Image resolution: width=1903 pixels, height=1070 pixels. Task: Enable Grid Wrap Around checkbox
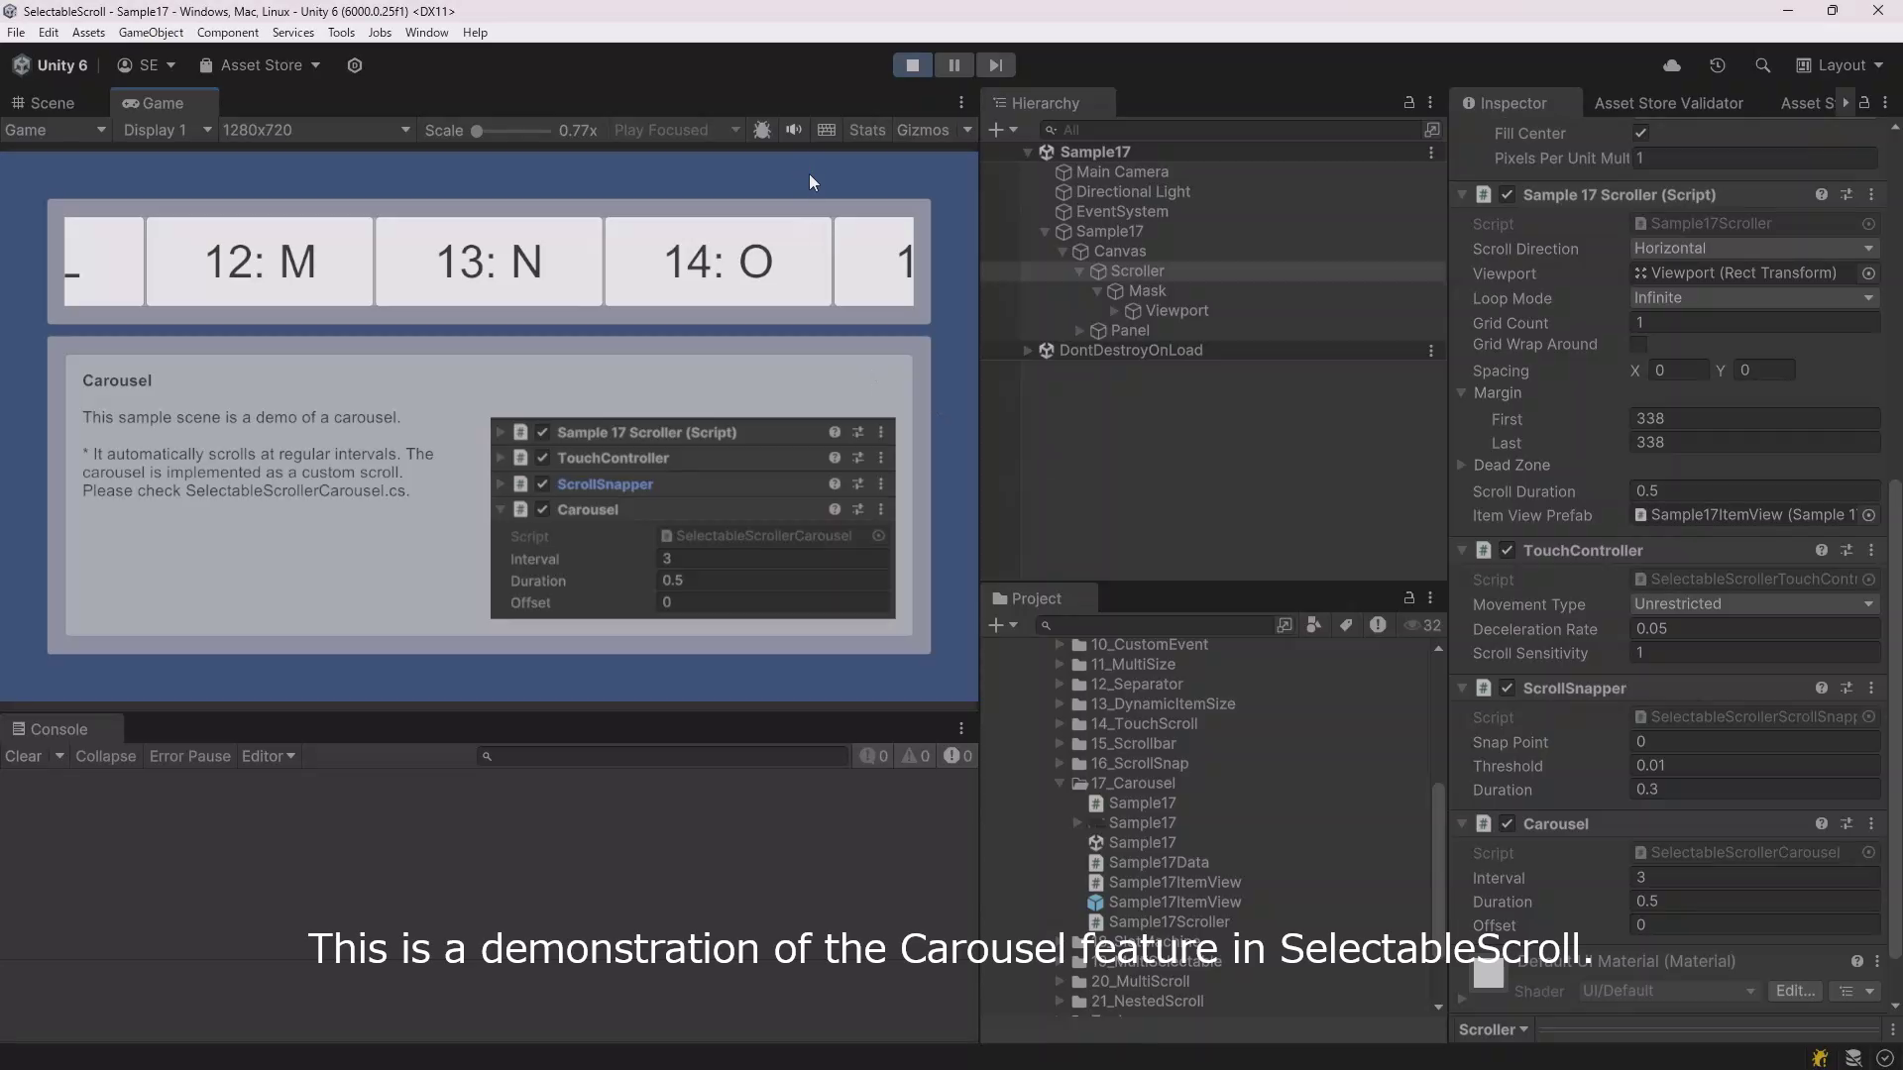tap(1639, 345)
